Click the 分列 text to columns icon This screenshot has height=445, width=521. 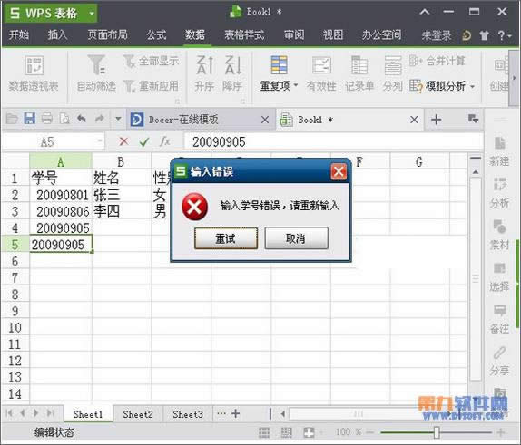click(x=393, y=73)
